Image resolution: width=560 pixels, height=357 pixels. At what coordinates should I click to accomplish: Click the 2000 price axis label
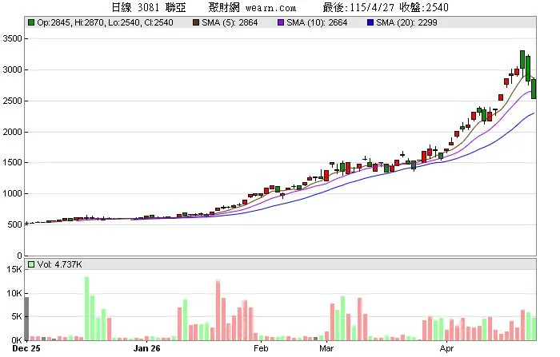[12, 132]
